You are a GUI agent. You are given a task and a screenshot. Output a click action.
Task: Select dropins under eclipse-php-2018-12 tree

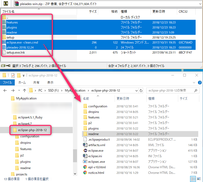click(x=23, y=143)
